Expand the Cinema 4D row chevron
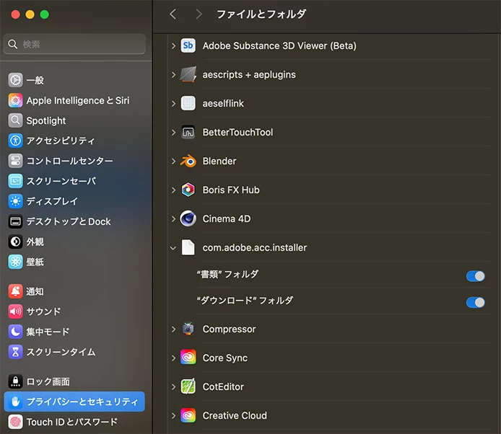The width and height of the screenshot is (501, 434). (x=173, y=219)
